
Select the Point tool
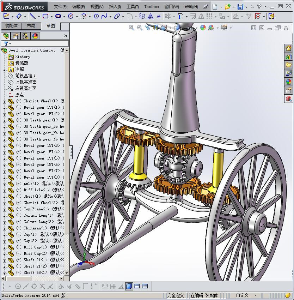159,17
